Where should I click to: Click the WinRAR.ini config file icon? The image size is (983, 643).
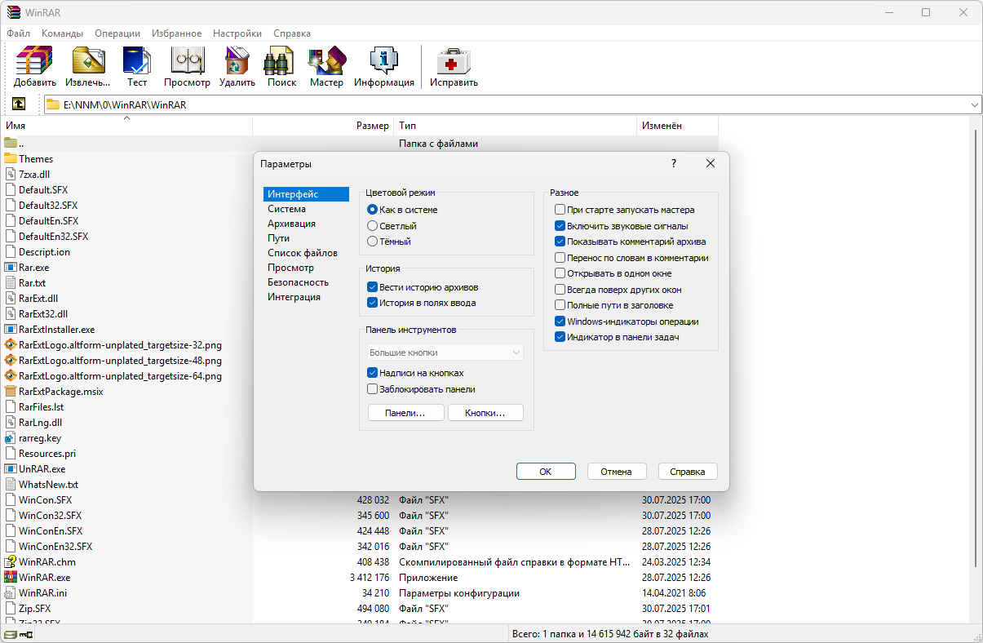[x=11, y=592]
